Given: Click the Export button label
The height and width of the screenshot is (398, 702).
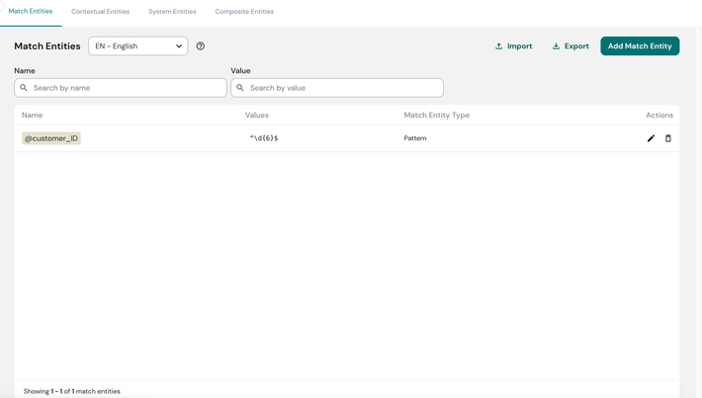Looking at the screenshot, I should tap(576, 46).
